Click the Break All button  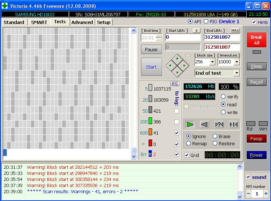tap(256, 40)
